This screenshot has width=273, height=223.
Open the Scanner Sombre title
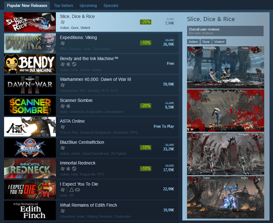tap(76, 100)
